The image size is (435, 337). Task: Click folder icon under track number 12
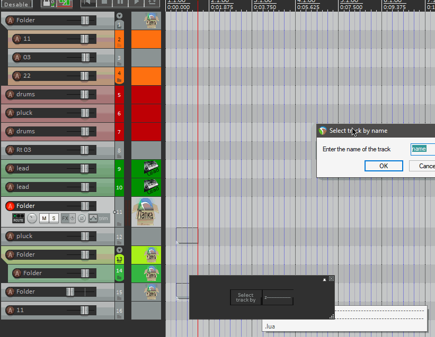pos(119,243)
